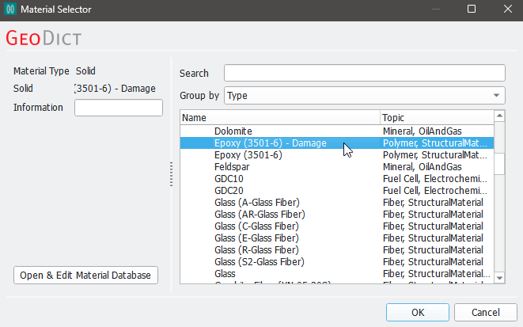Select Dolomite in the material list
The height and width of the screenshot is (327, 523).
click(232, 131)
